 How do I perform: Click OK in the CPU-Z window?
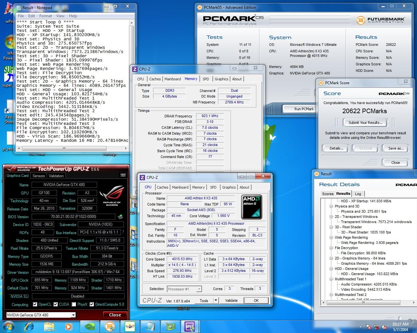click(x=256, y=300)
